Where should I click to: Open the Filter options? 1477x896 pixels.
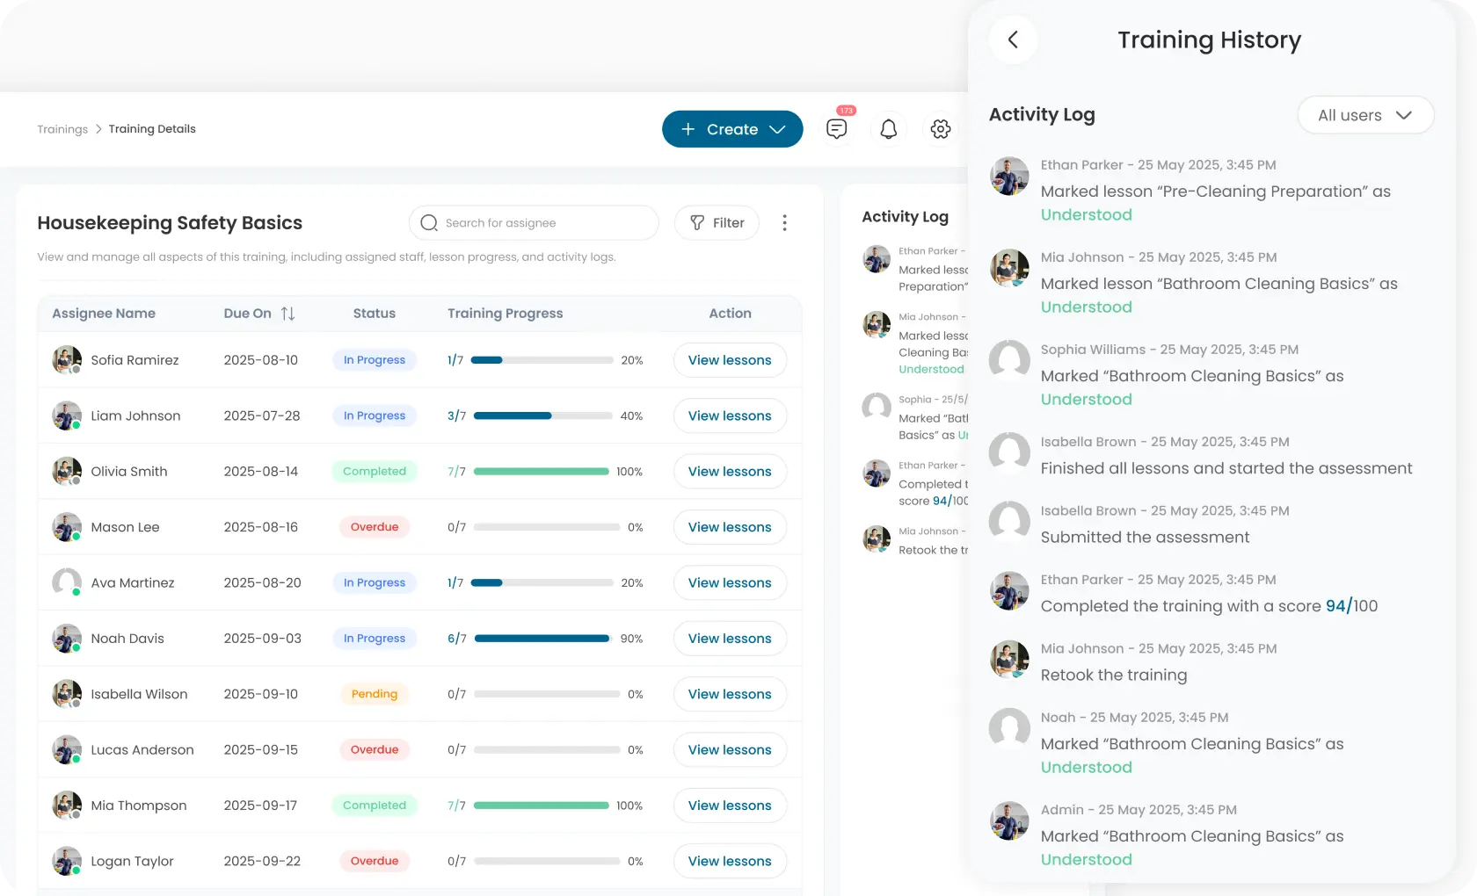point(717,223)
